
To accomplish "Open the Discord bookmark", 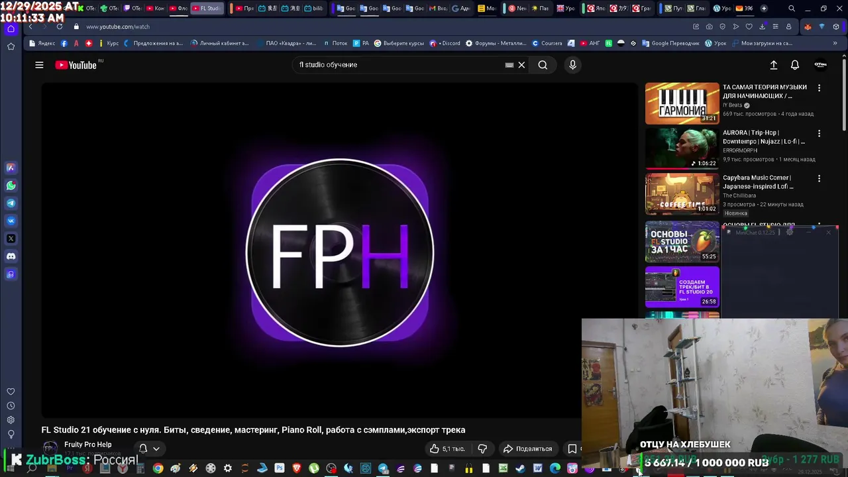I will tap(445, 43).
